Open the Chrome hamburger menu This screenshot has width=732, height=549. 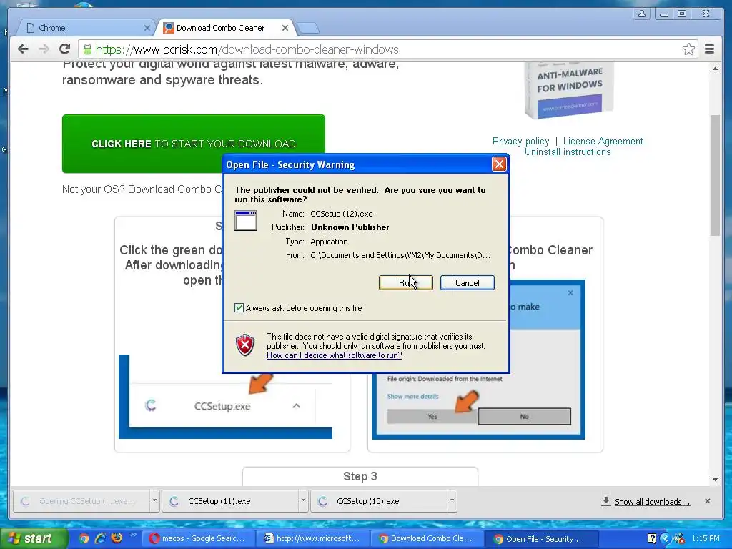(x=709, y=49)
